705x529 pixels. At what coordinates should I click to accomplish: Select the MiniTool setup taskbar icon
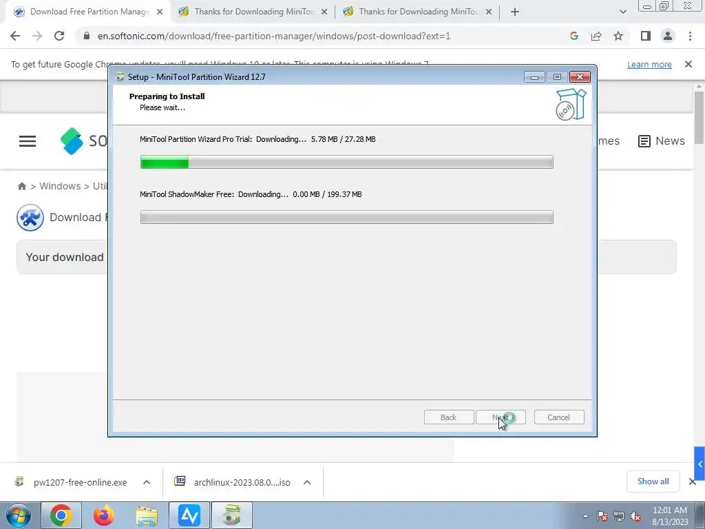(x=232, y=515)
